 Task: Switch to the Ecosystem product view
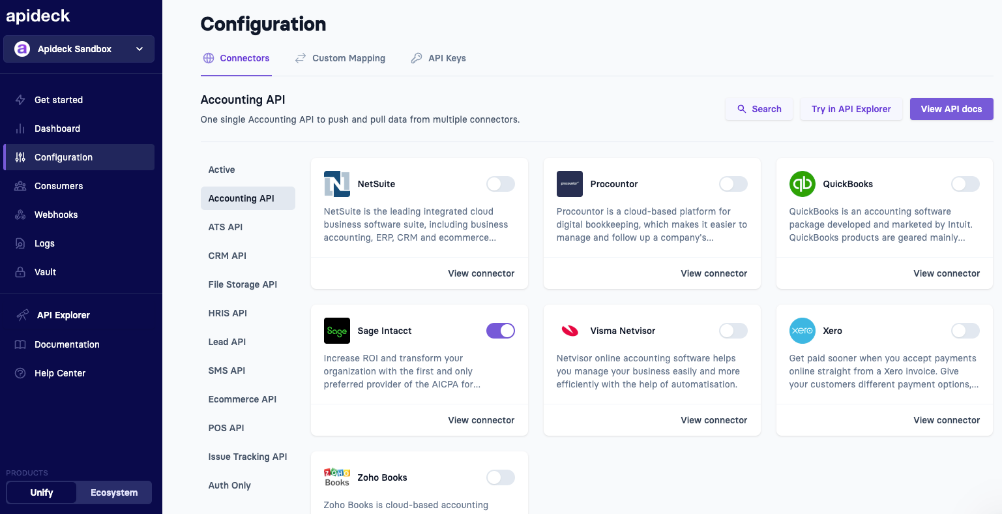tap(114, 492)
